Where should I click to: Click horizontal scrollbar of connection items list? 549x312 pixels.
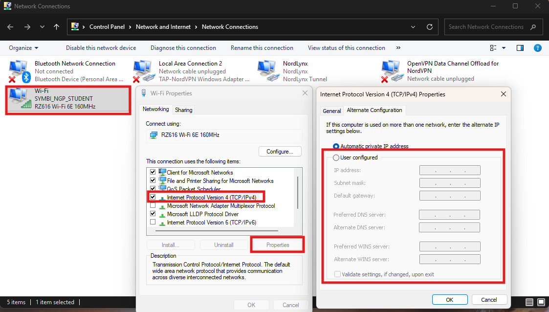coord(217,231)
